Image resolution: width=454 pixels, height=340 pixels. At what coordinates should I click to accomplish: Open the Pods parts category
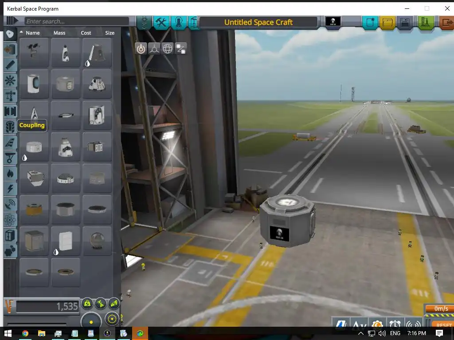[10, 34]
